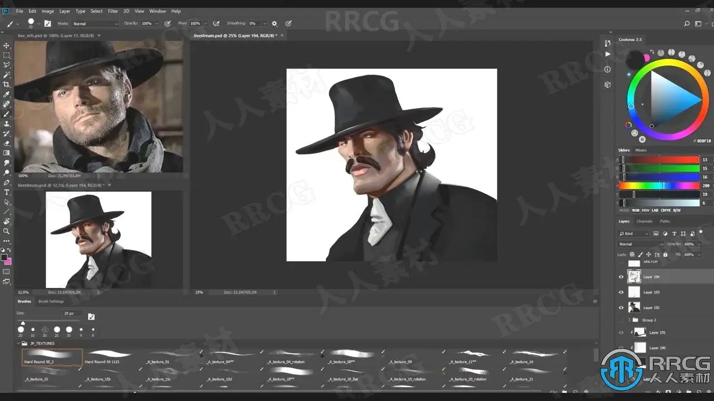Viewport: 714px width, 401px height.
Task: Hide Layer 194 using its eye icon
Action: coord(621,277)
